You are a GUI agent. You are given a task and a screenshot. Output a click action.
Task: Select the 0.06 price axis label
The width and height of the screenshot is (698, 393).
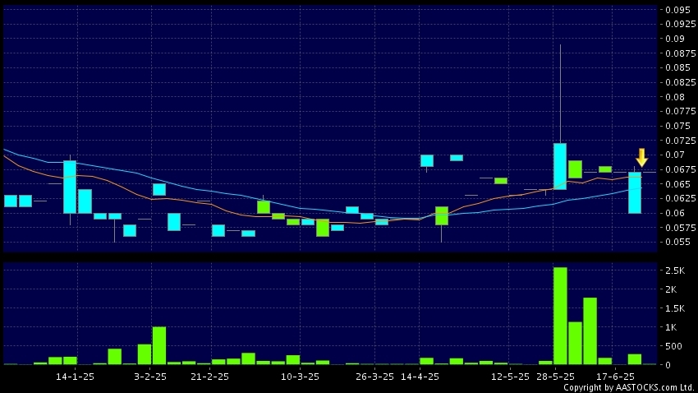(x=675, y=213)
